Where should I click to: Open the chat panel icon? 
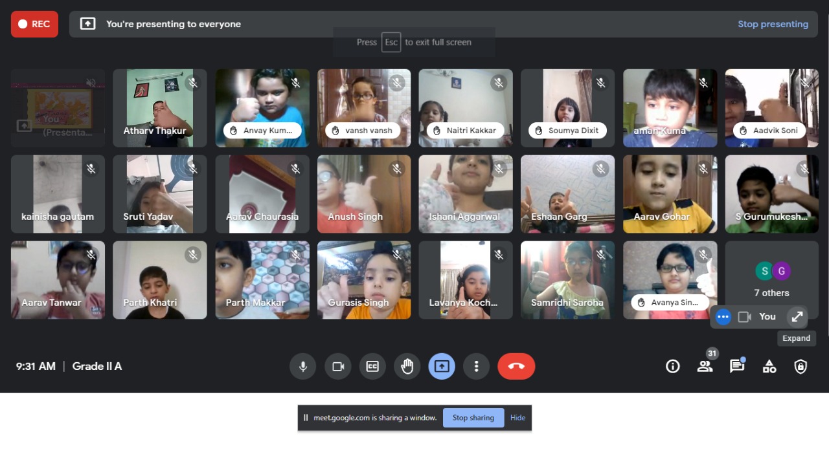737,367
